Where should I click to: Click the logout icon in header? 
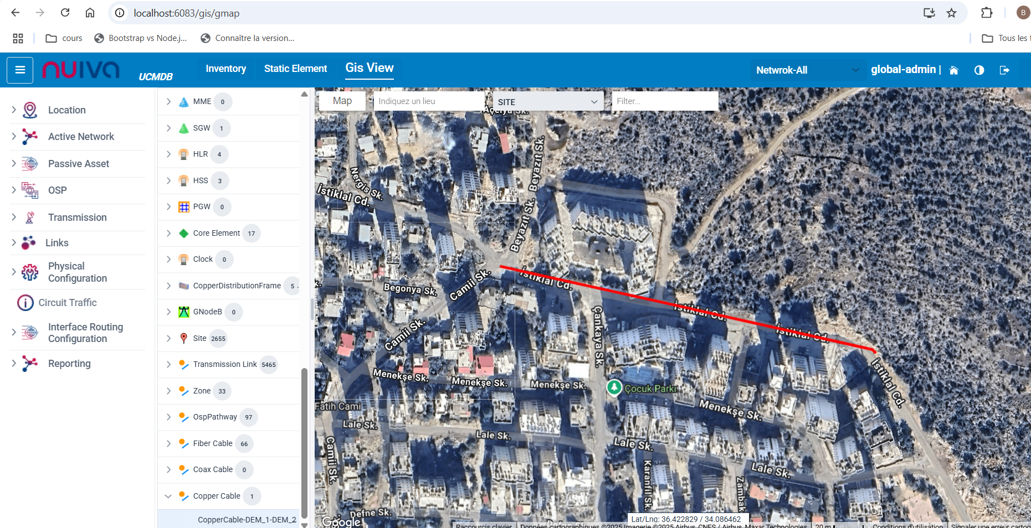click(1004, 70)
